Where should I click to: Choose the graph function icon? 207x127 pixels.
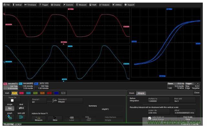[10, 117]
